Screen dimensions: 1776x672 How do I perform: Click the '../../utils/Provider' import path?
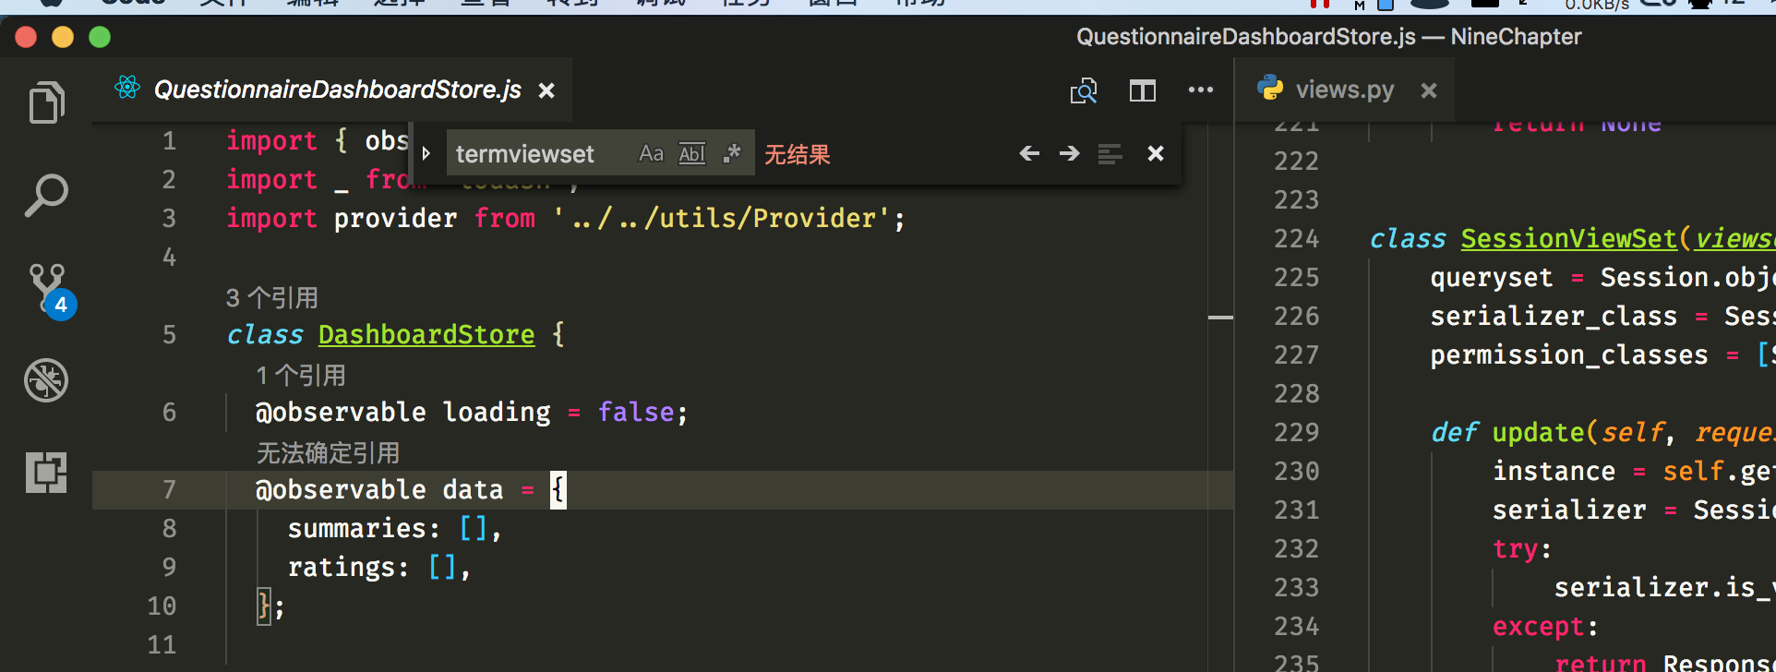click(723, 218)
